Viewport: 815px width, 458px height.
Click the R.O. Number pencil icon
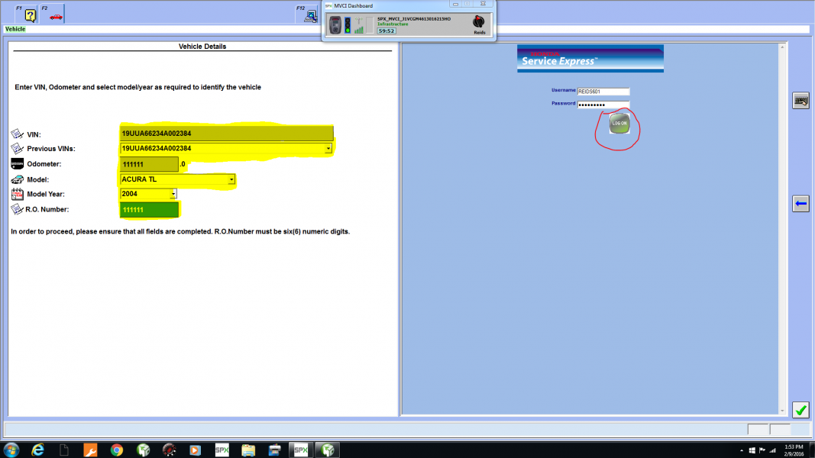17,209
